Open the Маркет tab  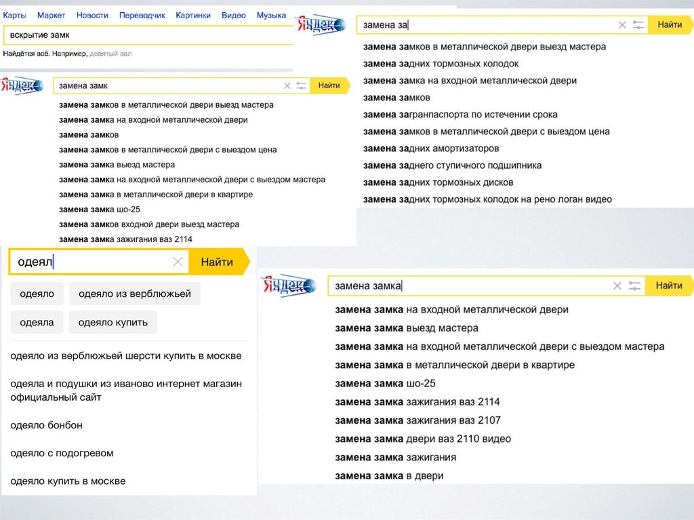point(51,15)
